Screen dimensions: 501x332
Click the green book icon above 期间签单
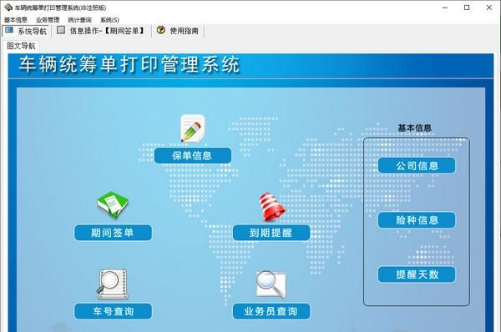[113, 205]
